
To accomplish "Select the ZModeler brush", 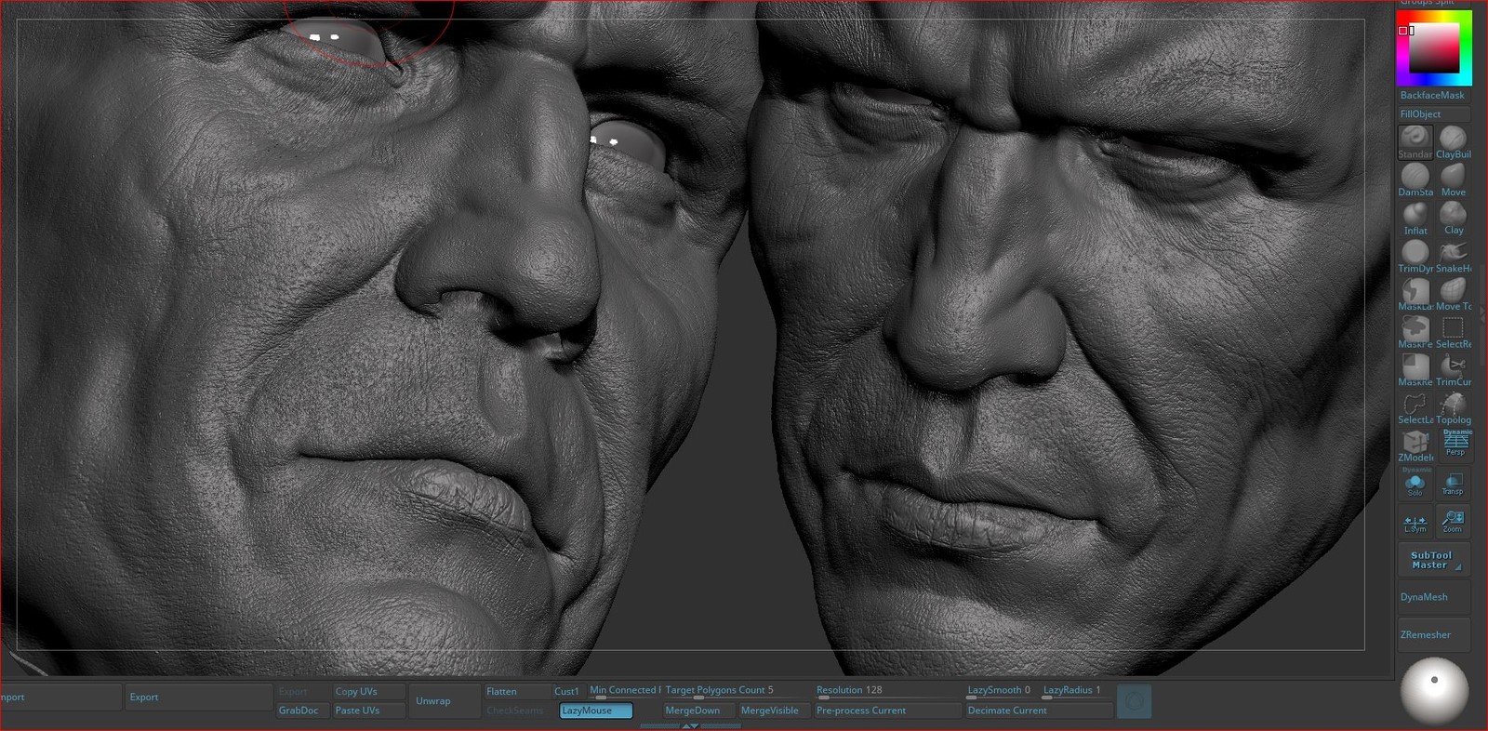I will point(1415,446).
